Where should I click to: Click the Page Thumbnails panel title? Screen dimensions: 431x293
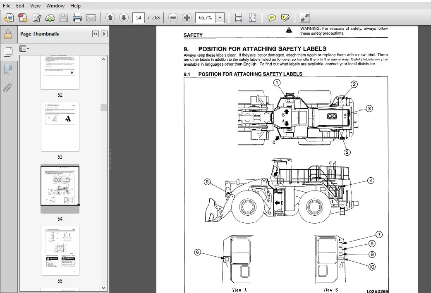click(x=40, y=34)
